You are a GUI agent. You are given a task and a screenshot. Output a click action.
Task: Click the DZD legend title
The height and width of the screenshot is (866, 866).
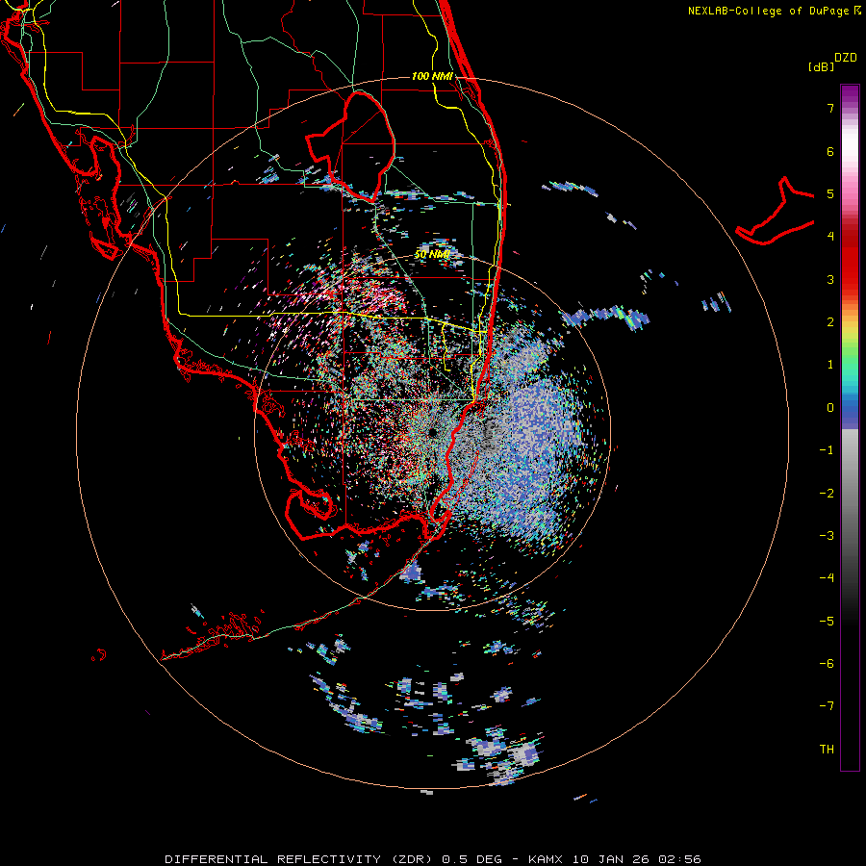click(846, 58)
